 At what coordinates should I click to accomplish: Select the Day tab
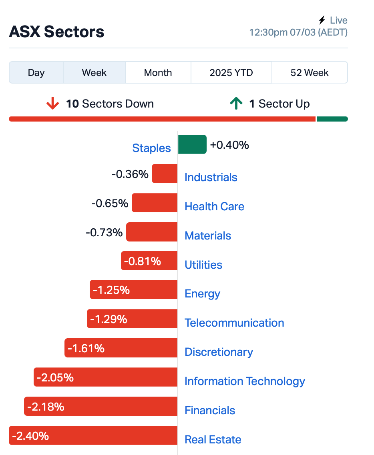[36, 72]
